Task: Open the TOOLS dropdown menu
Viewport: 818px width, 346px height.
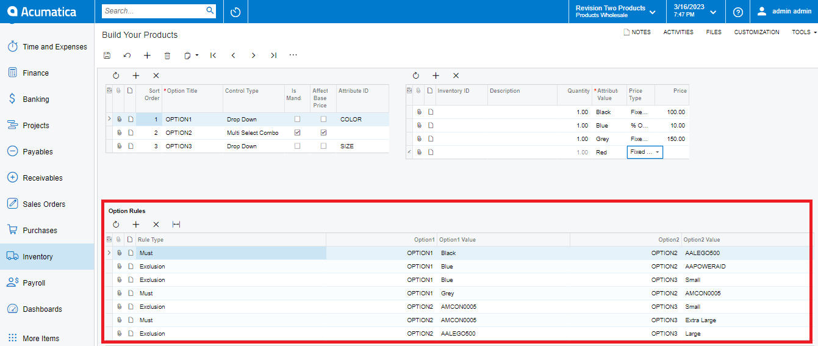Action: click(804, 32)
